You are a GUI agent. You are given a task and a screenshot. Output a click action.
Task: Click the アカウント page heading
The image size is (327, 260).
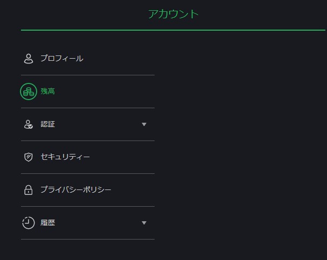173,14
